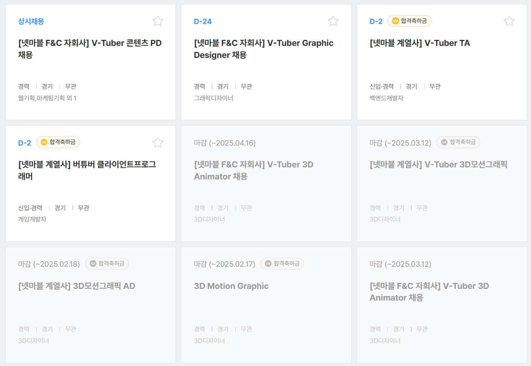531x366 pixels.
Task: Open V-Tuber 3D Animator 채용 closed ~2025.03.12
Action: tap(429, 292)
